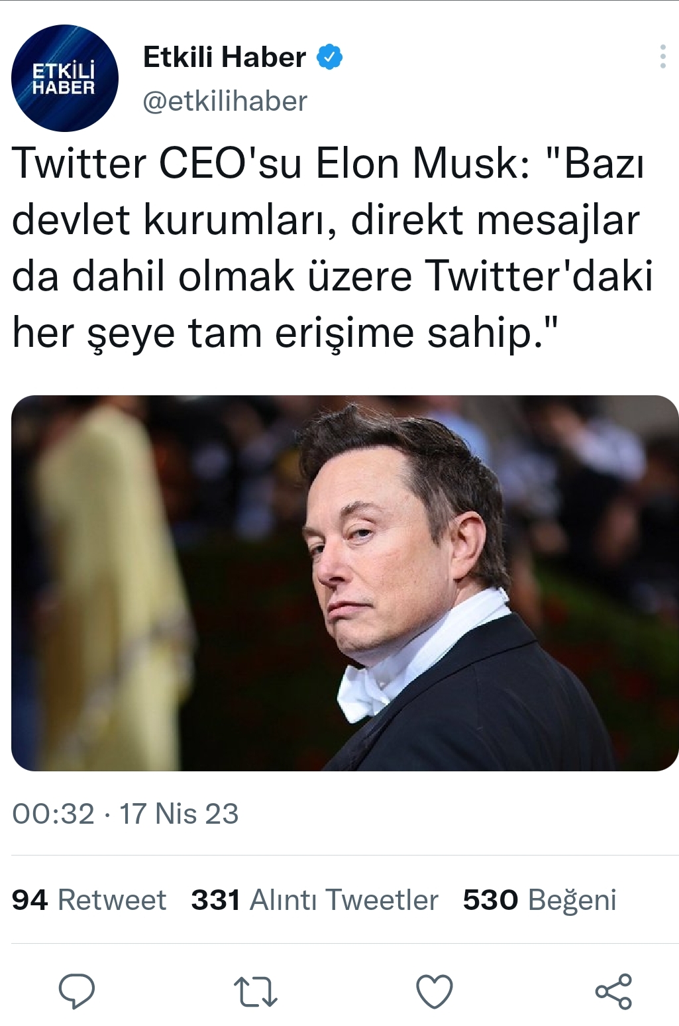Open the Etkili Haber profile avatar
Screen dimensions: 679x1026
pos(65,78)
